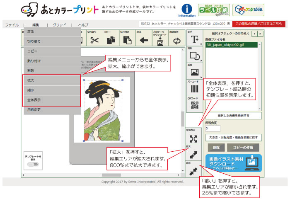Click この商品の詳細/ご注文はこちら button
This screenshot has height=199, width=290.
pos(259,24)
